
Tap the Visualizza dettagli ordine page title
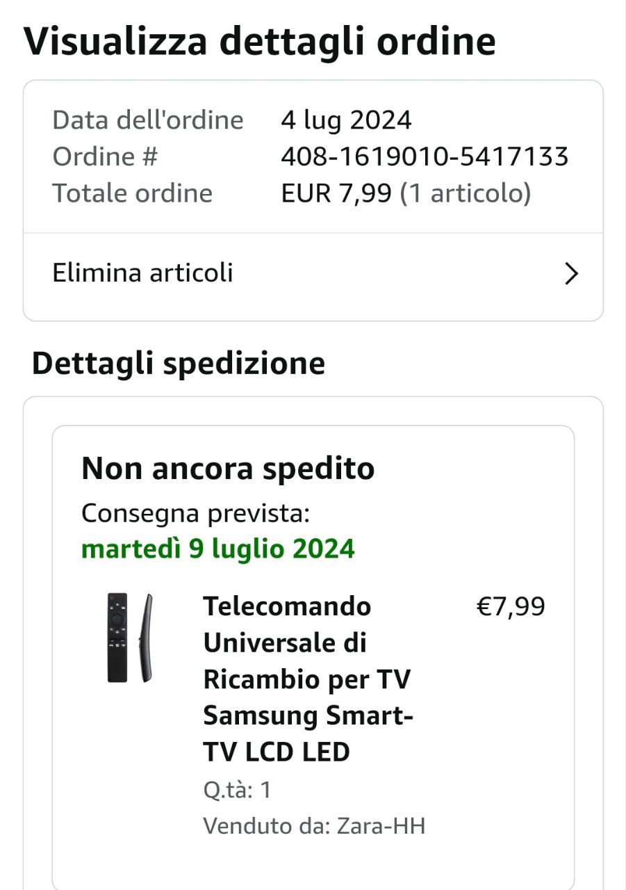(260, 41)
